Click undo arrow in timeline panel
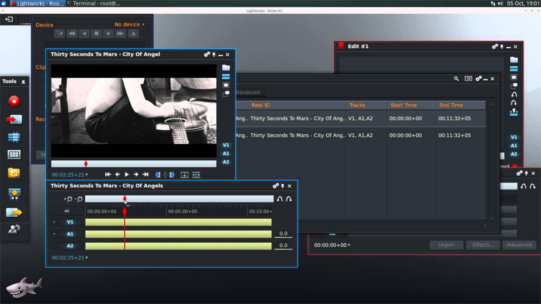541x304 pixels. [x=280, y=199]
